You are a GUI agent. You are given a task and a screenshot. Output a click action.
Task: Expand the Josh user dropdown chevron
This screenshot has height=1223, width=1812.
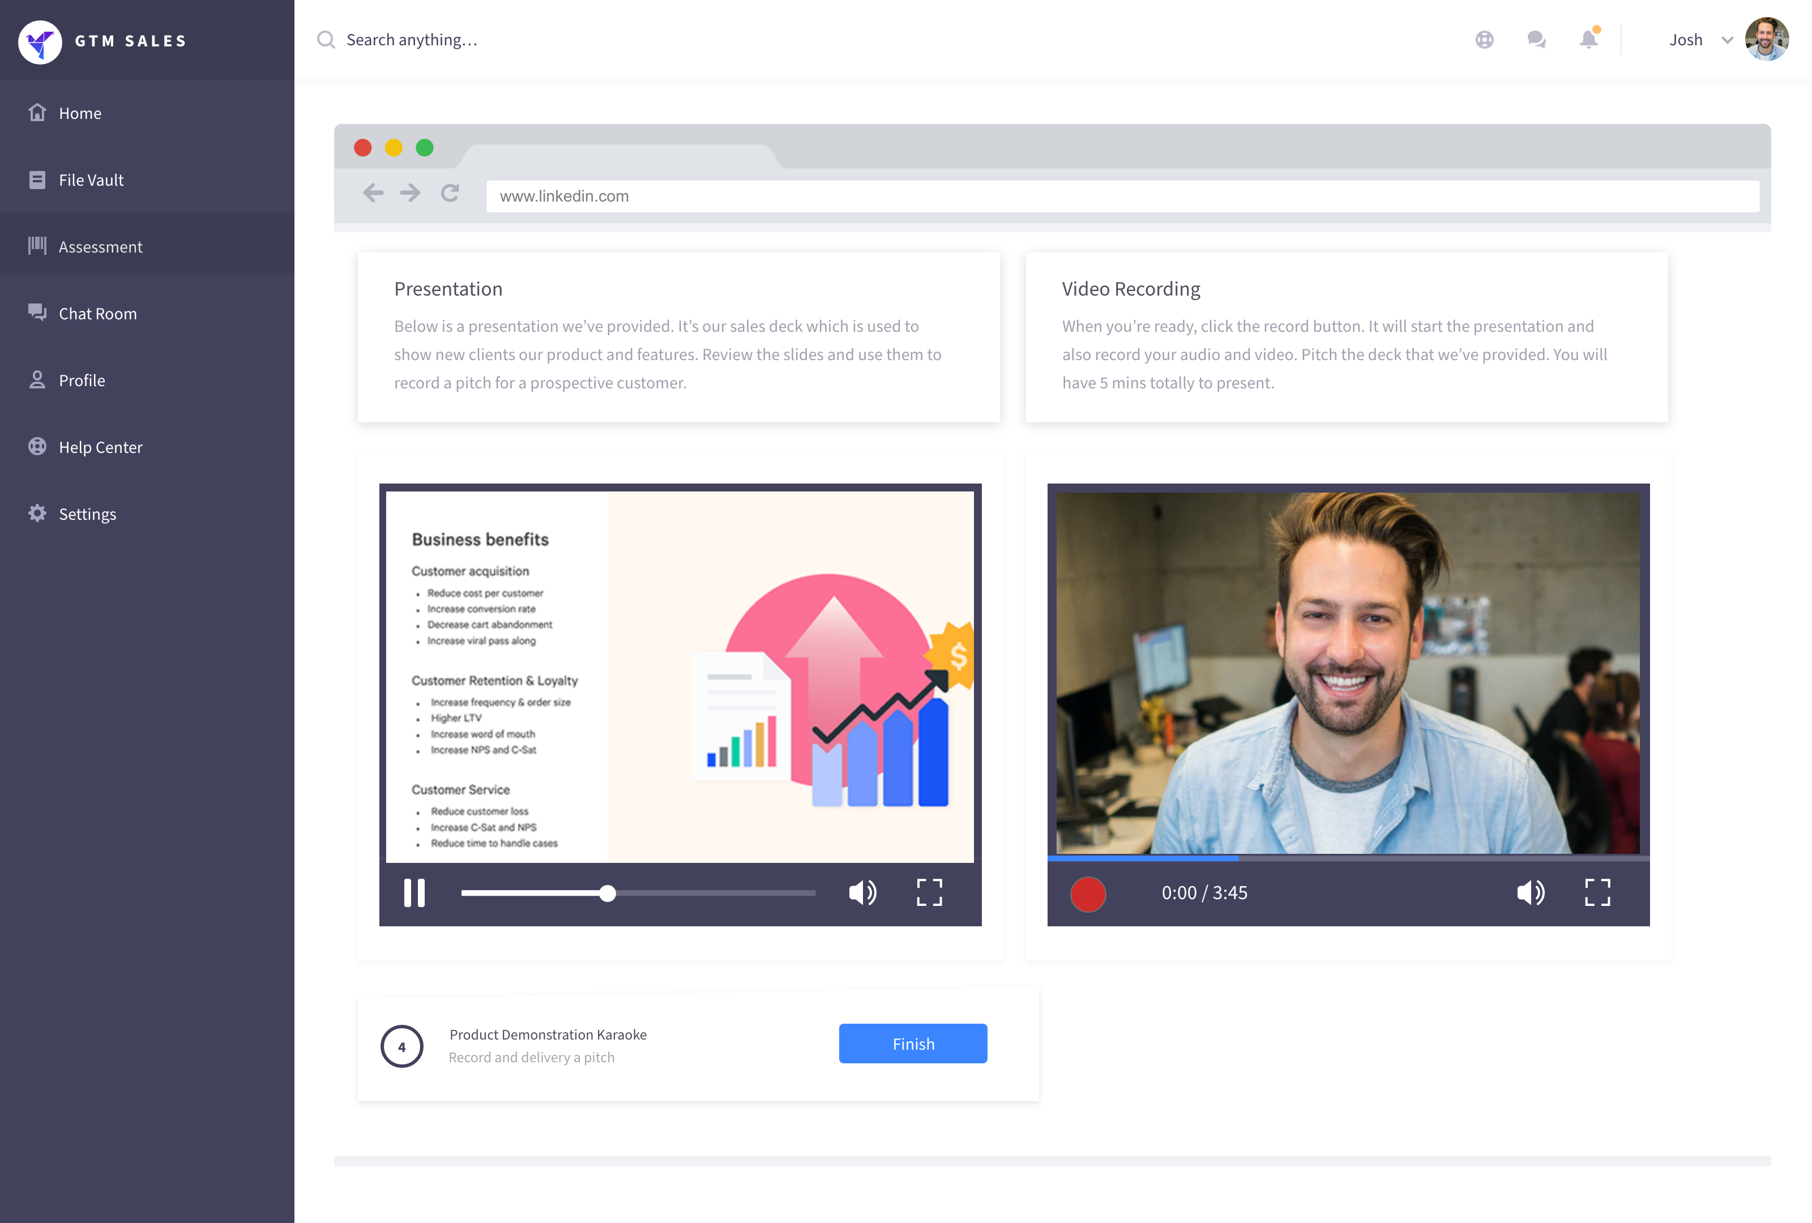pos(1727,41)
